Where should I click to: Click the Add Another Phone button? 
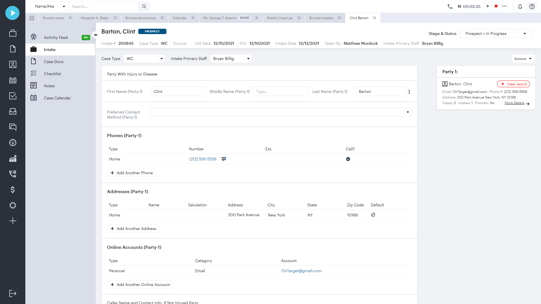(131, 173)
